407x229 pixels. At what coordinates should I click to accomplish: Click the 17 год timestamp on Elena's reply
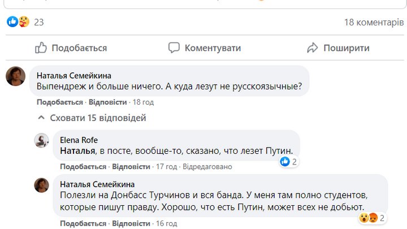(x=166, y=167)
